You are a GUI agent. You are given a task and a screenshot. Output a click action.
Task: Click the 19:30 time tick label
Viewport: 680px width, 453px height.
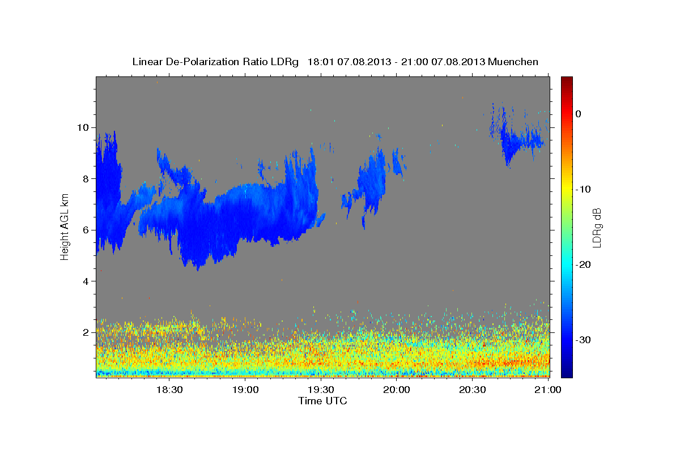click(x=321, y=390)
